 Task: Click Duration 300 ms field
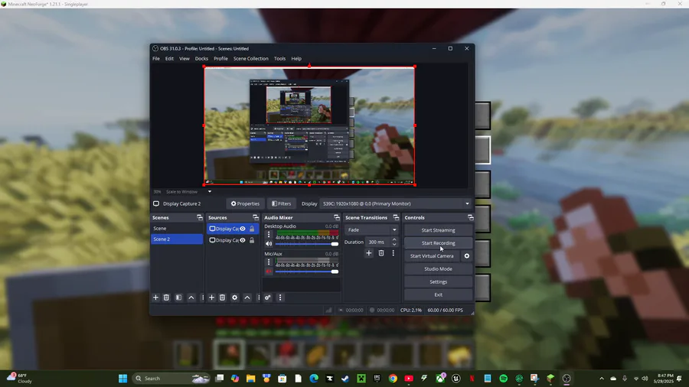pos(378,242)
